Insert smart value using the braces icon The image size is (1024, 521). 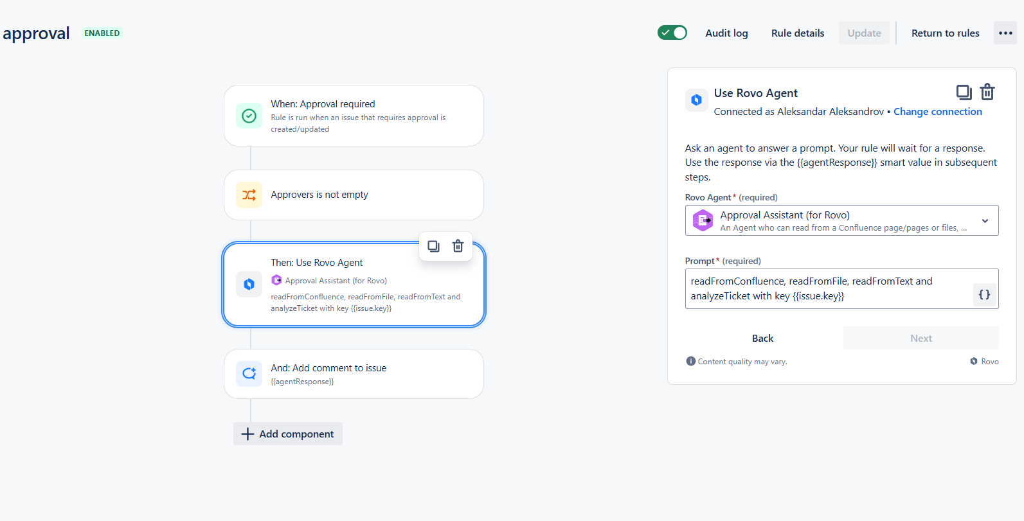point(984,295)
